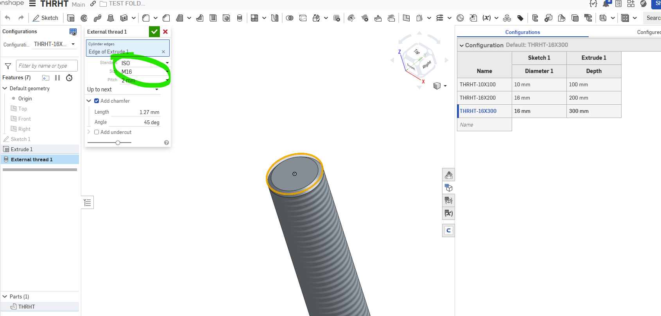Activate the Shell tool
Image resolution: width=661 pixels, height=316 pixels.
click(213, 18)
